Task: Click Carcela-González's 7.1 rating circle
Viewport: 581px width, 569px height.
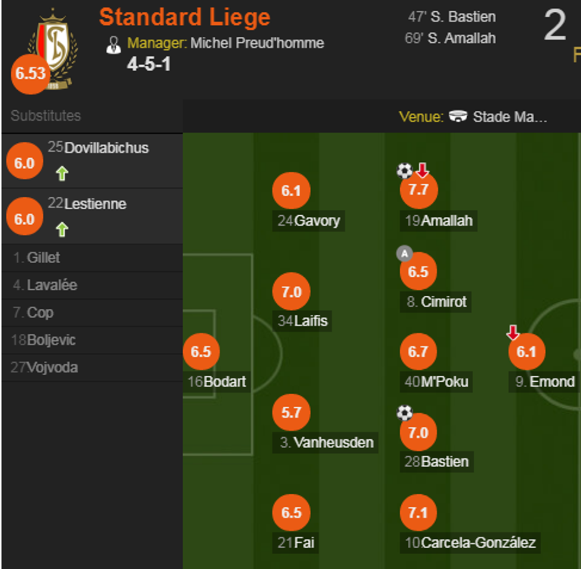Action: click(418, 513)
